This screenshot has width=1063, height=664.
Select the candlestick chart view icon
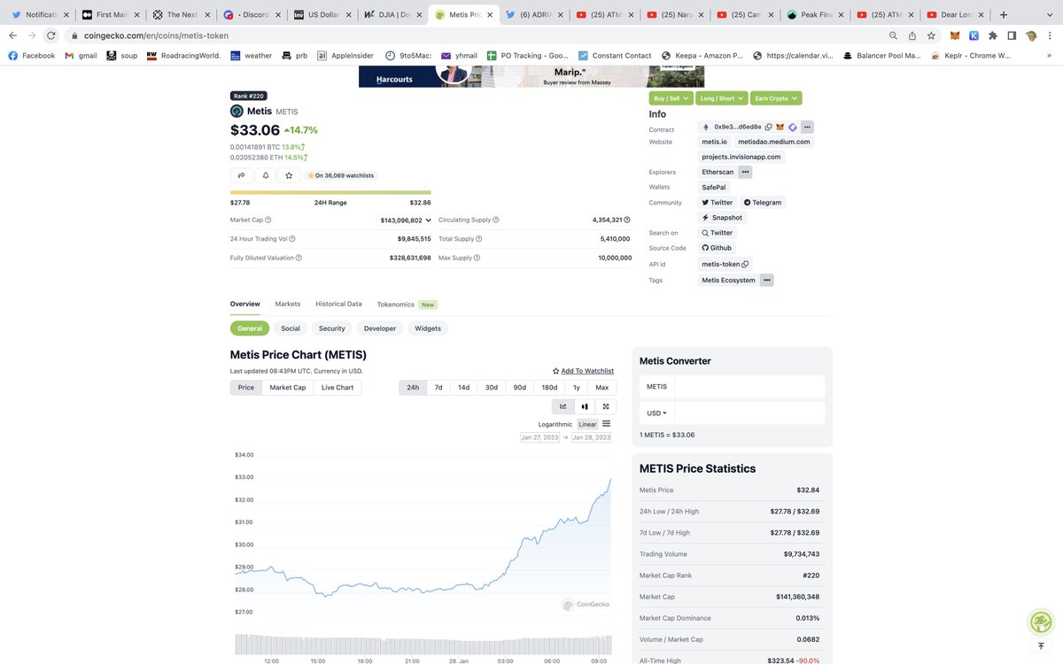(x=585, y=406)
